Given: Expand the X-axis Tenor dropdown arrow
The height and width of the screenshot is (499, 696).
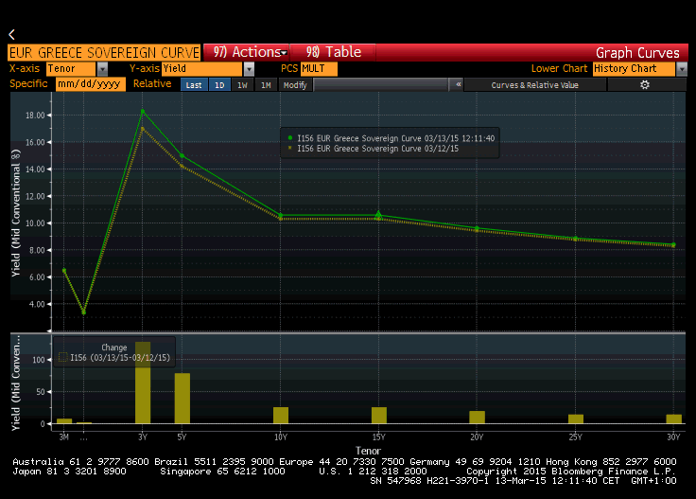Looking at the screenshot, I should [102, 69].
